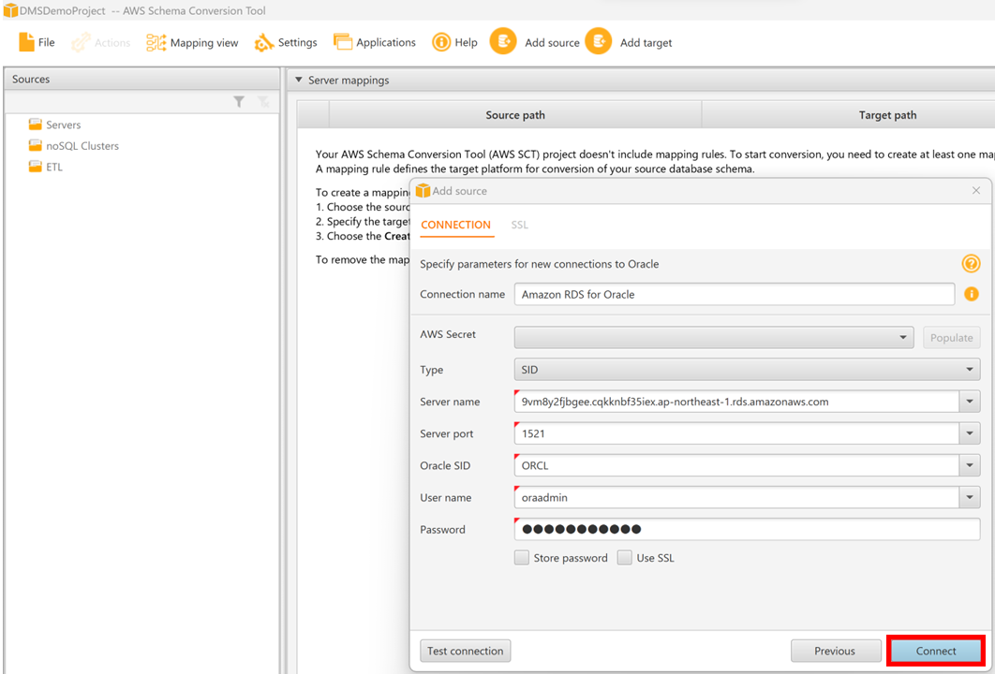The width and height of the screenshot is (995, 674).
Task: Enable the Store password checkbox
Action: click(522, 558)
